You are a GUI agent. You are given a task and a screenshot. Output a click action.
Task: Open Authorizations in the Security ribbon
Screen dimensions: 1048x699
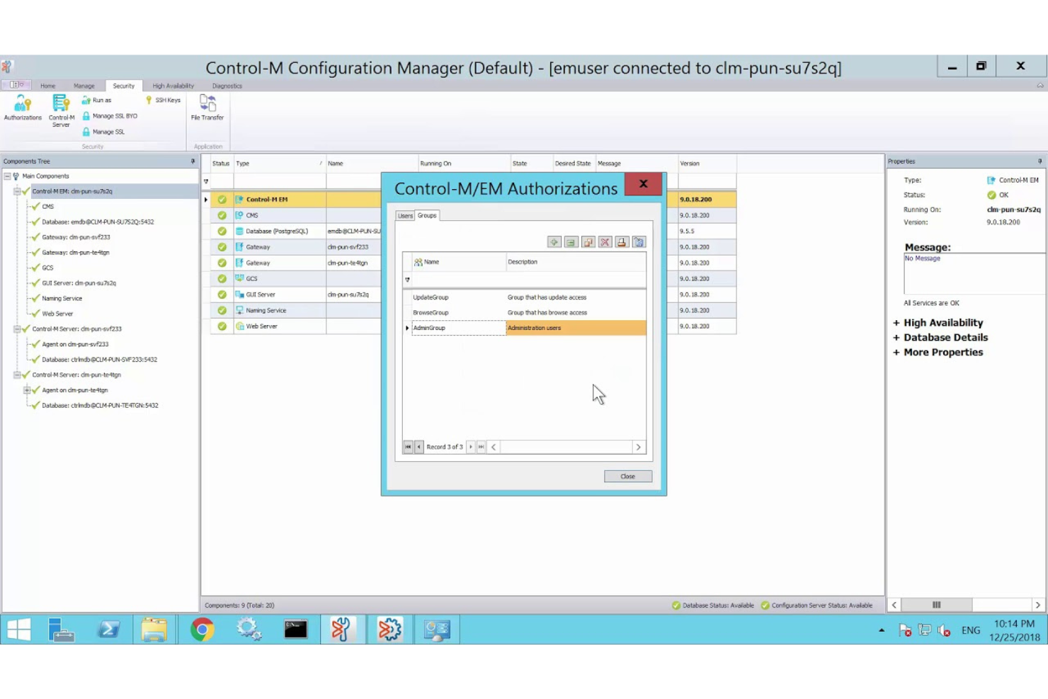point(23,108)
